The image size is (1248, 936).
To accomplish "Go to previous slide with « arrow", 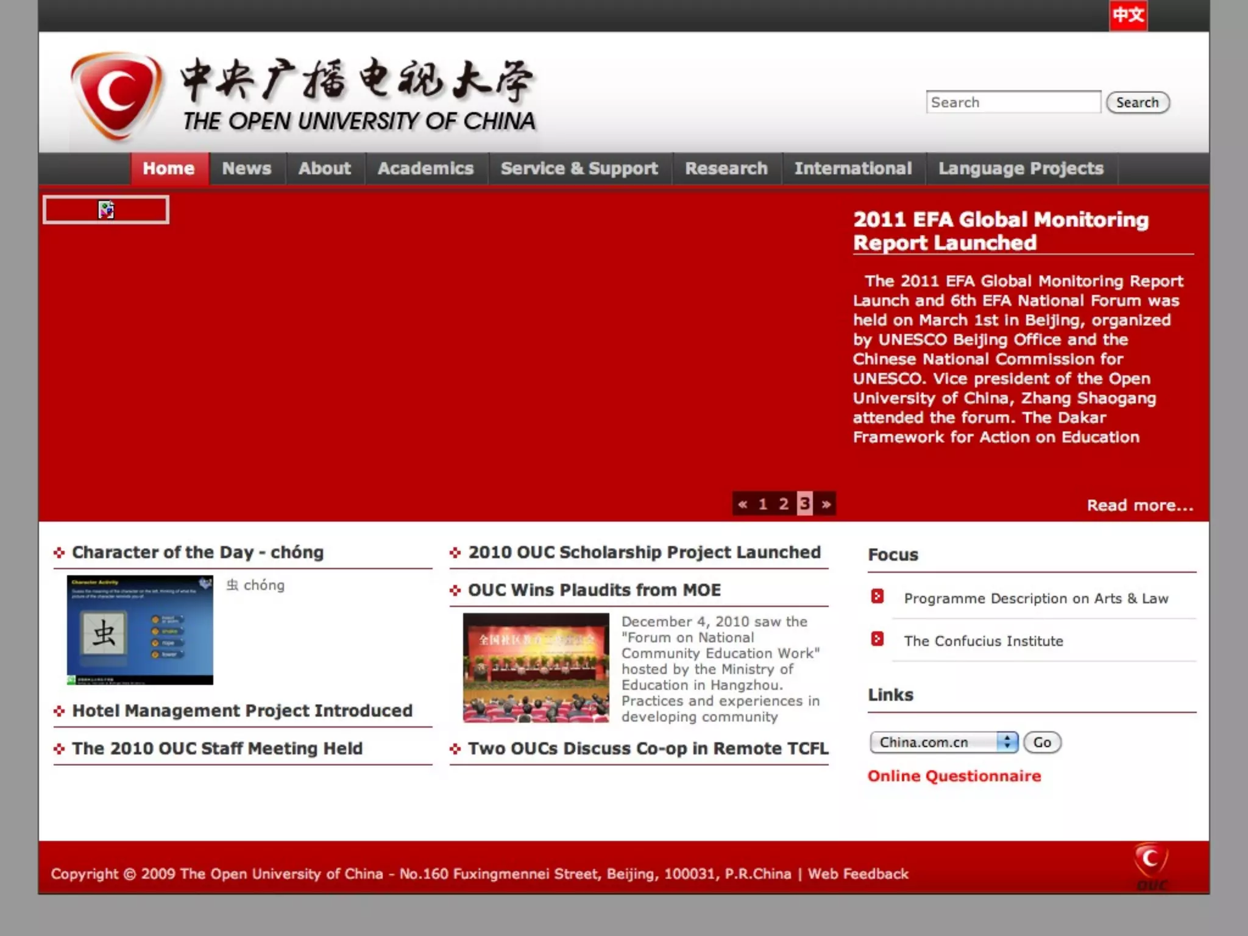I will coord(742,504).
